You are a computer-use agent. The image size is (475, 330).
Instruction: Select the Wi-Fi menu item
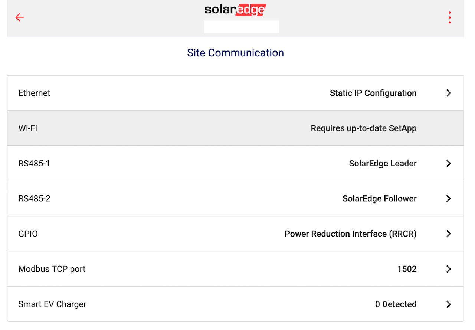[x=235, y=128]
